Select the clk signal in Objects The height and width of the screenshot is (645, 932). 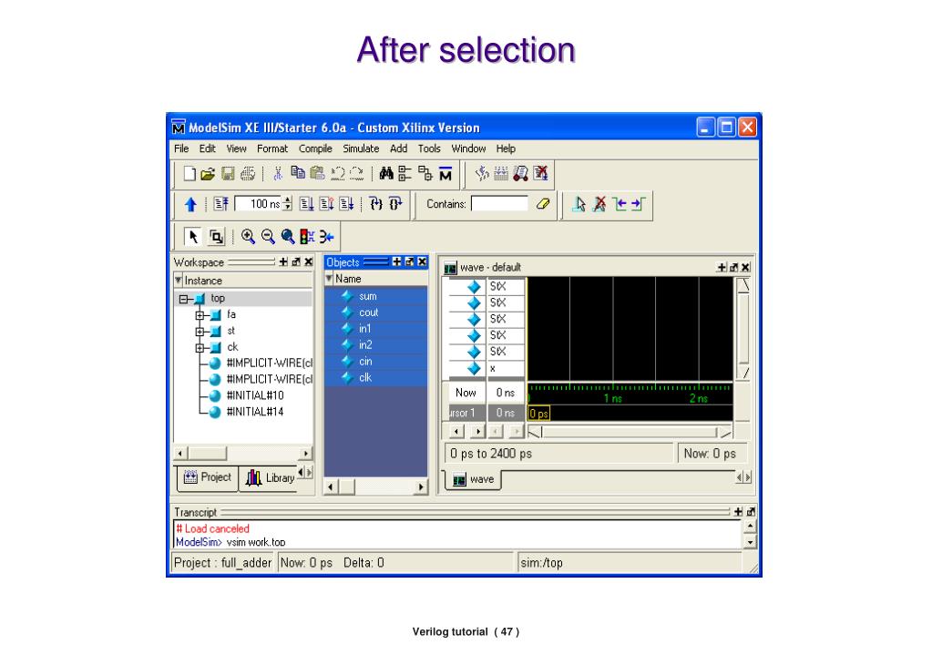tap(375, 377)
